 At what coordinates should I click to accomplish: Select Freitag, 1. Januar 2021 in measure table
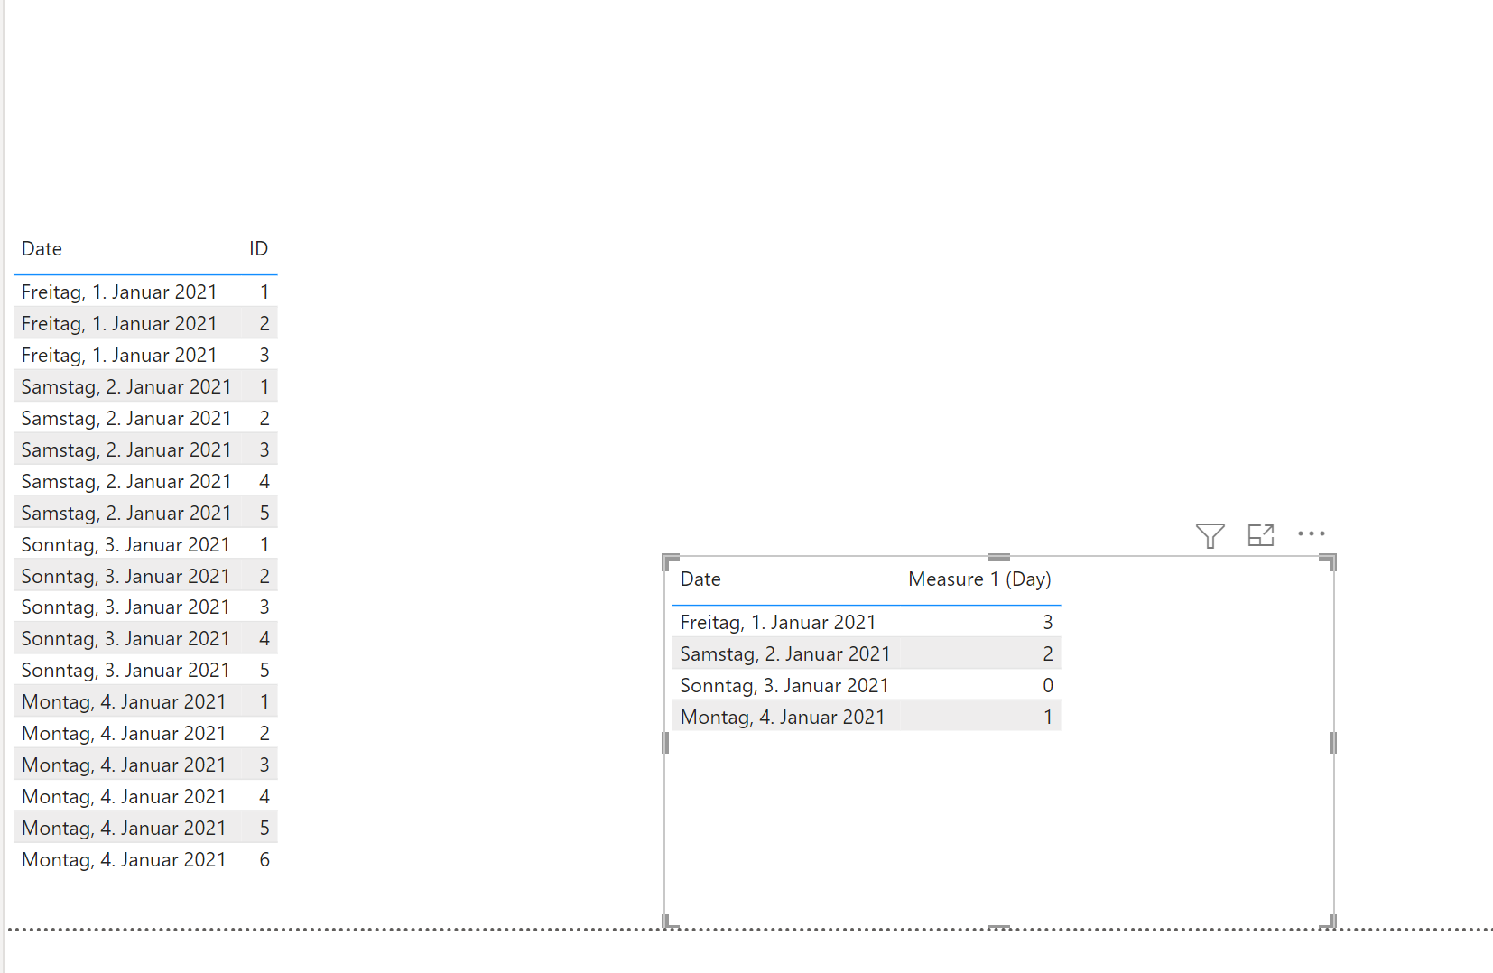(778, 622)
